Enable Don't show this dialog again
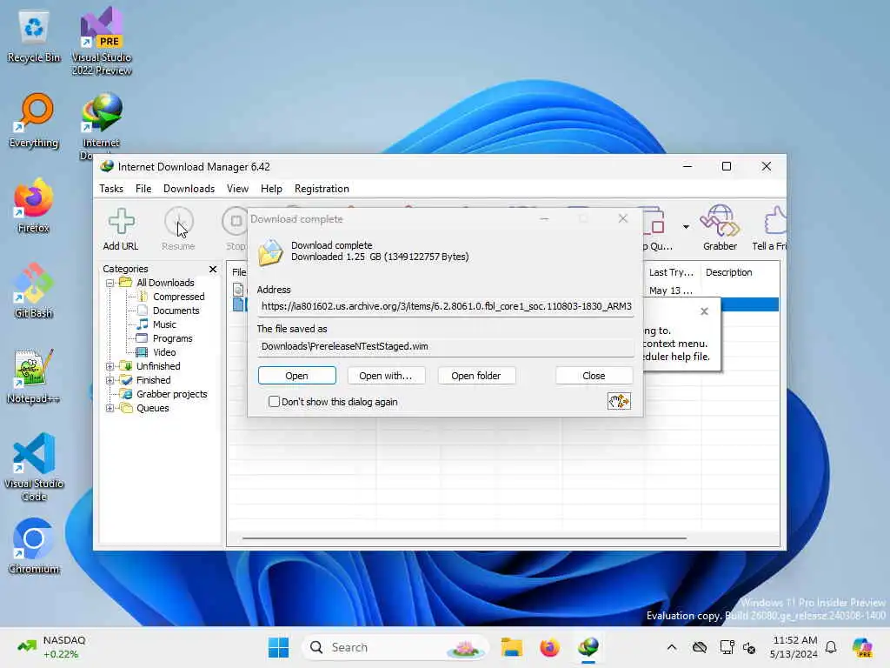This screenshot has height=668, width=890. point(274,402)
